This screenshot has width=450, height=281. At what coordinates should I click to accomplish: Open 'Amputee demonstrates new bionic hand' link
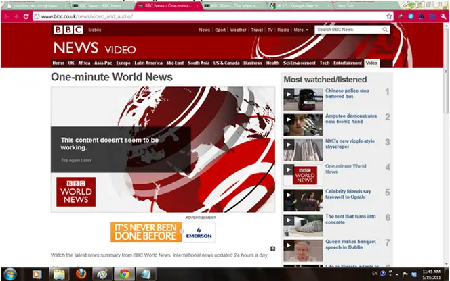(350, 118)
